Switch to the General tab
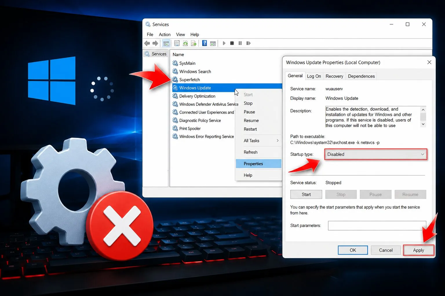 tap(295, 76)
